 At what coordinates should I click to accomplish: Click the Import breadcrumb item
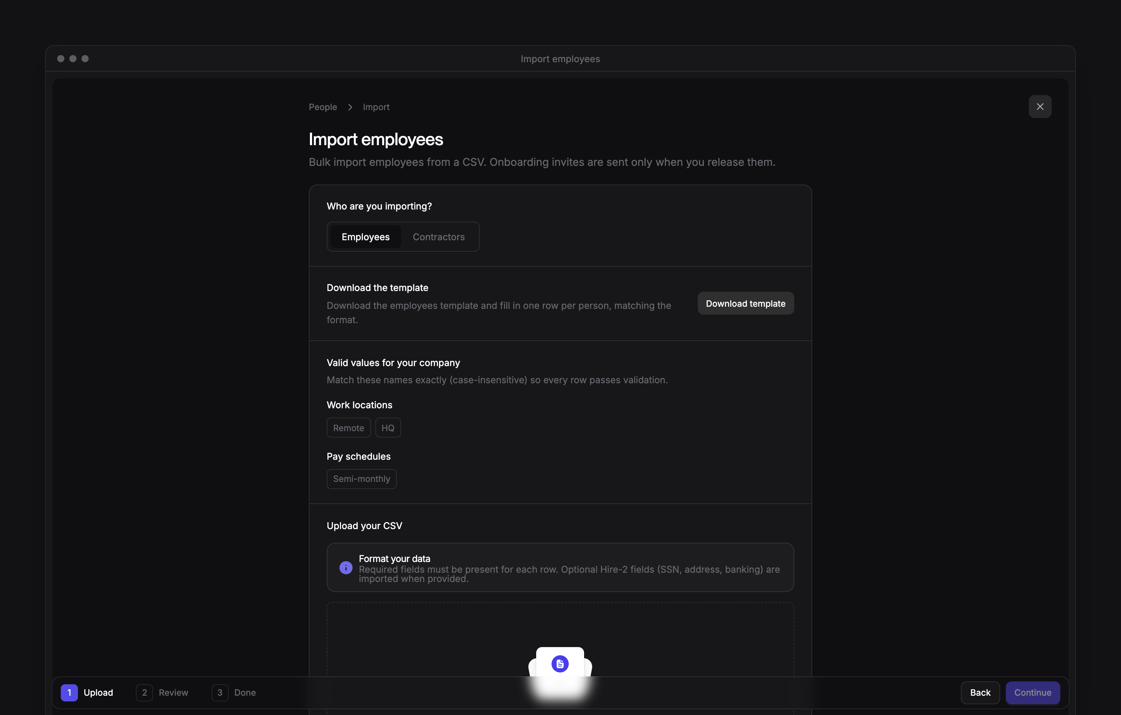(376, 107)
